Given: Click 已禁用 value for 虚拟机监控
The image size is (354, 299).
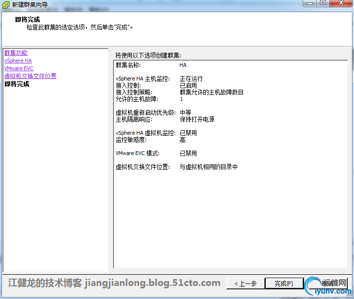Looking at the screenshot, I should click(188, 133).
